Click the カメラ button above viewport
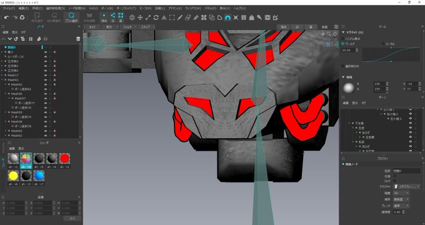Viewport: 425px width, 225px height. pyautogui.click(x=92, y=27)
